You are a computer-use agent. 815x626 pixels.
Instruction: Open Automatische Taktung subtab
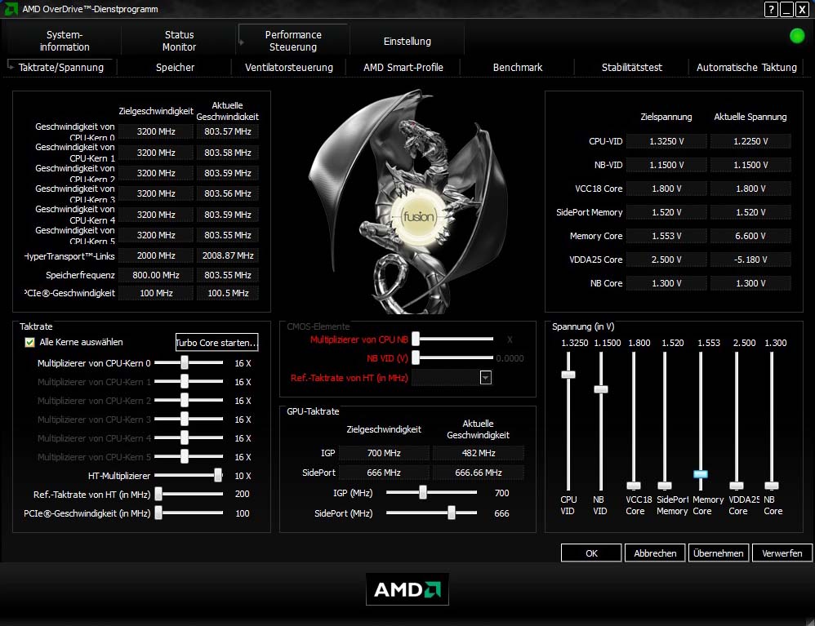pos(746,68)
